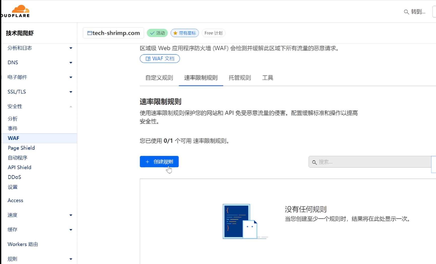
Task: Switch to the 自定义规则 tab
Action: pyautogui.click(x=159, y=78)
